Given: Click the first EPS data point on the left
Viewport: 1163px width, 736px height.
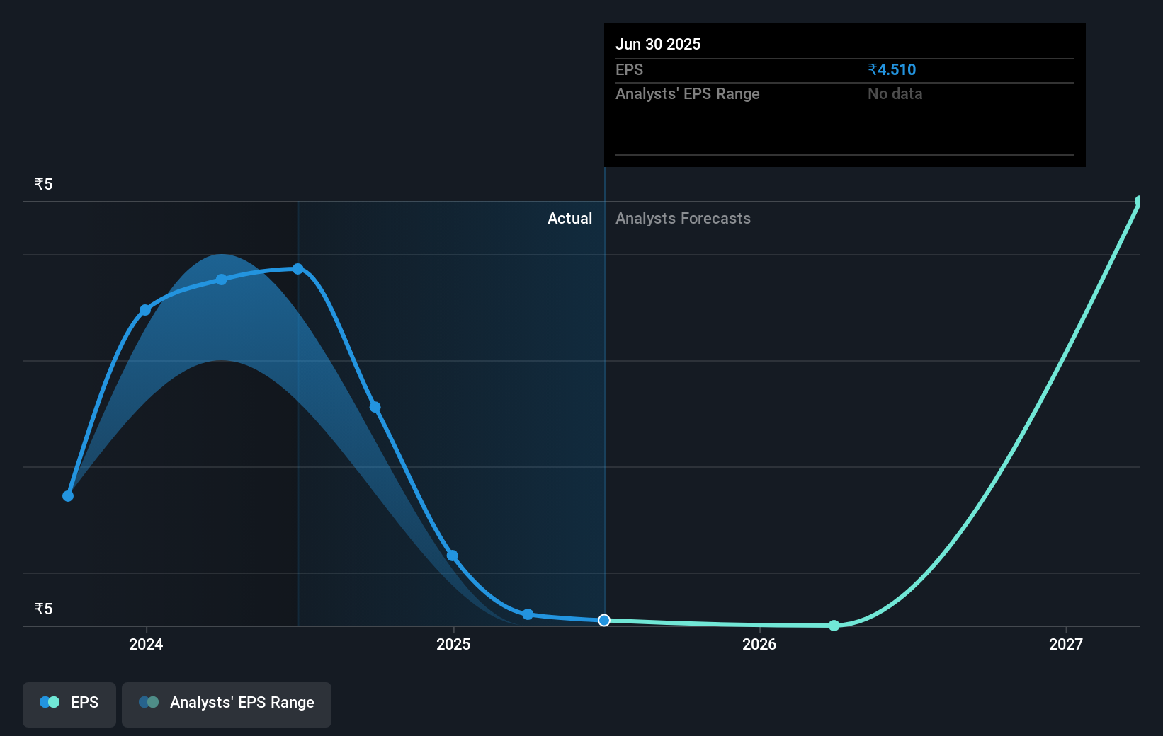Looking at the screenshot, I should tap(67, 496).
